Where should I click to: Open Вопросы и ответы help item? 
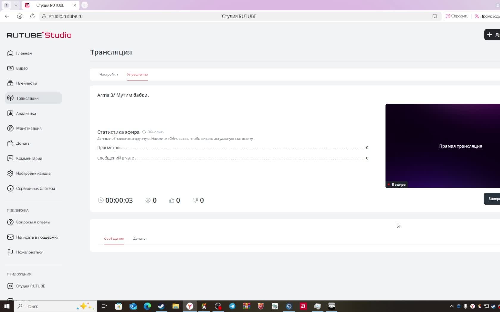pos(33,222)
